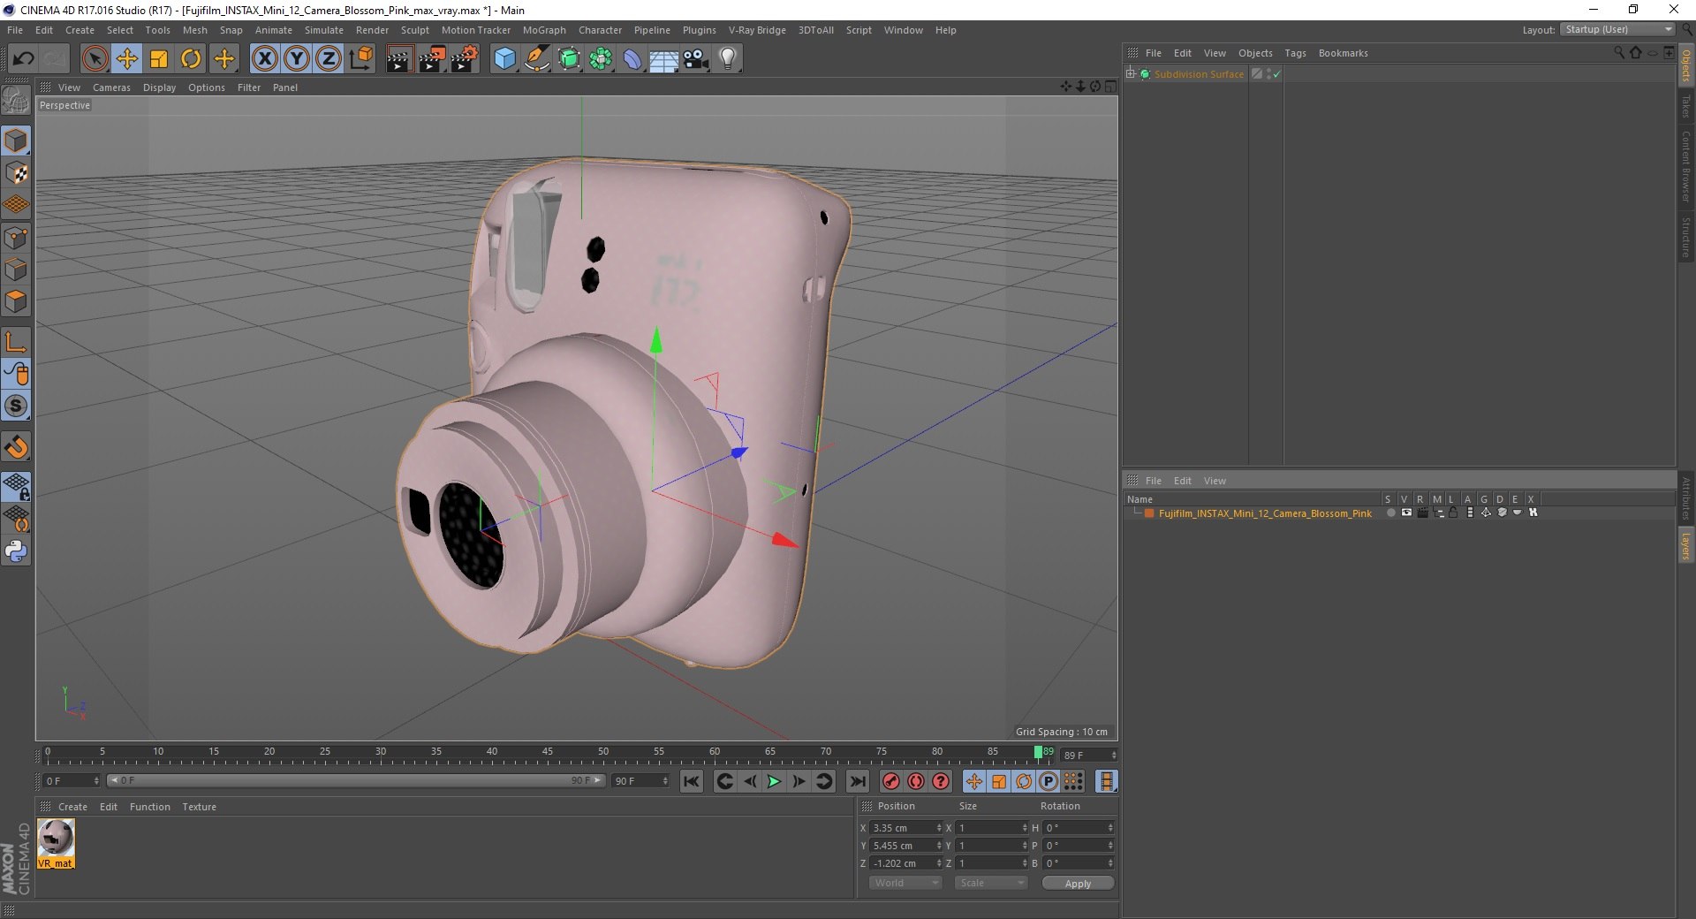Render to Picture Viewer
Image resolution: width=1696 pixels, height=919 pixels.
[432, 59]
